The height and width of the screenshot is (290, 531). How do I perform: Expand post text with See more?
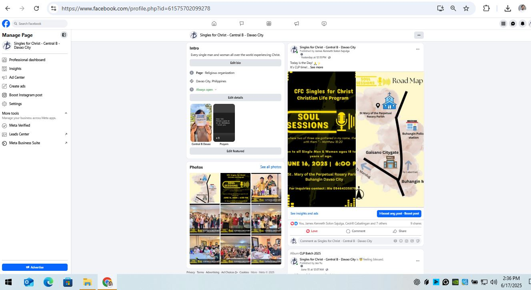click(317, 67)
